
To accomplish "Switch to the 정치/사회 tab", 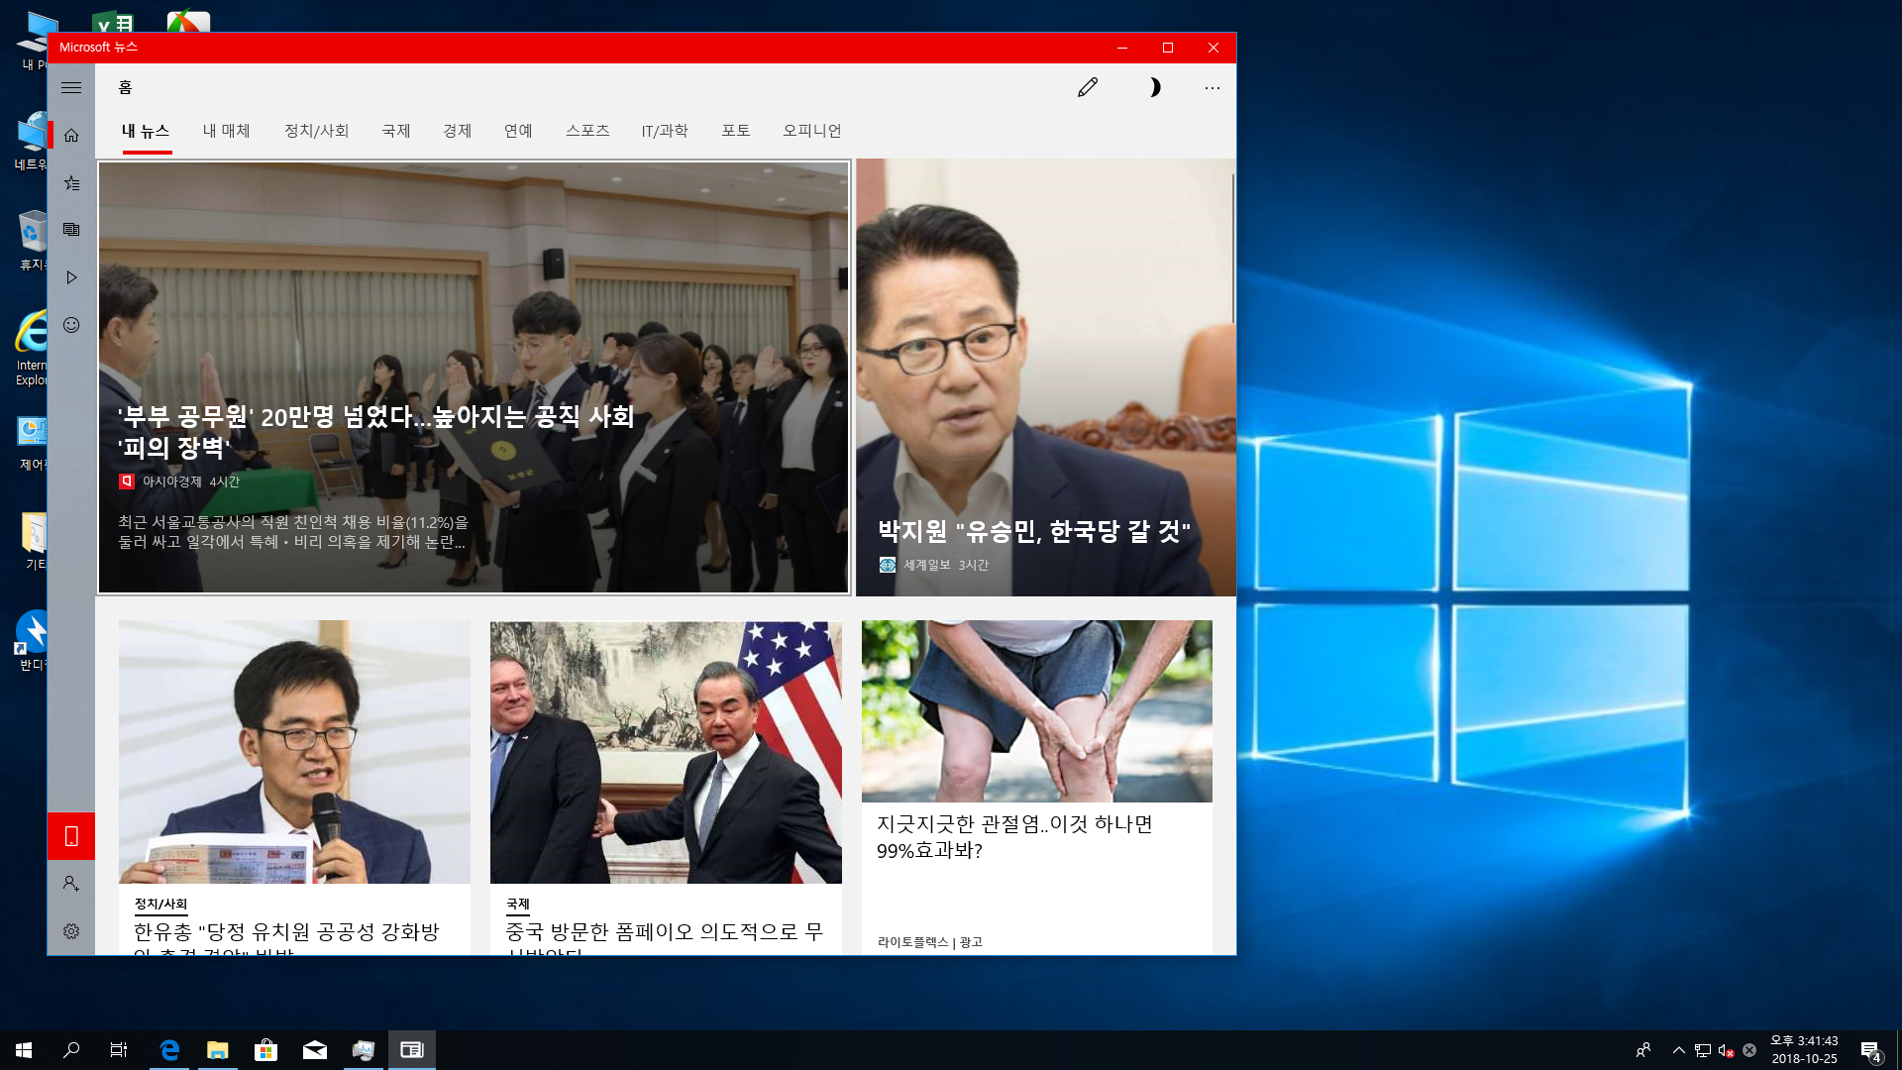I will (x=316, y=131).
